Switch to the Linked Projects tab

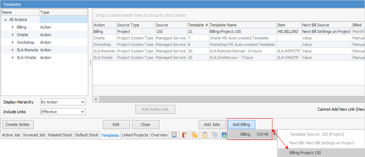coord(135,135)
